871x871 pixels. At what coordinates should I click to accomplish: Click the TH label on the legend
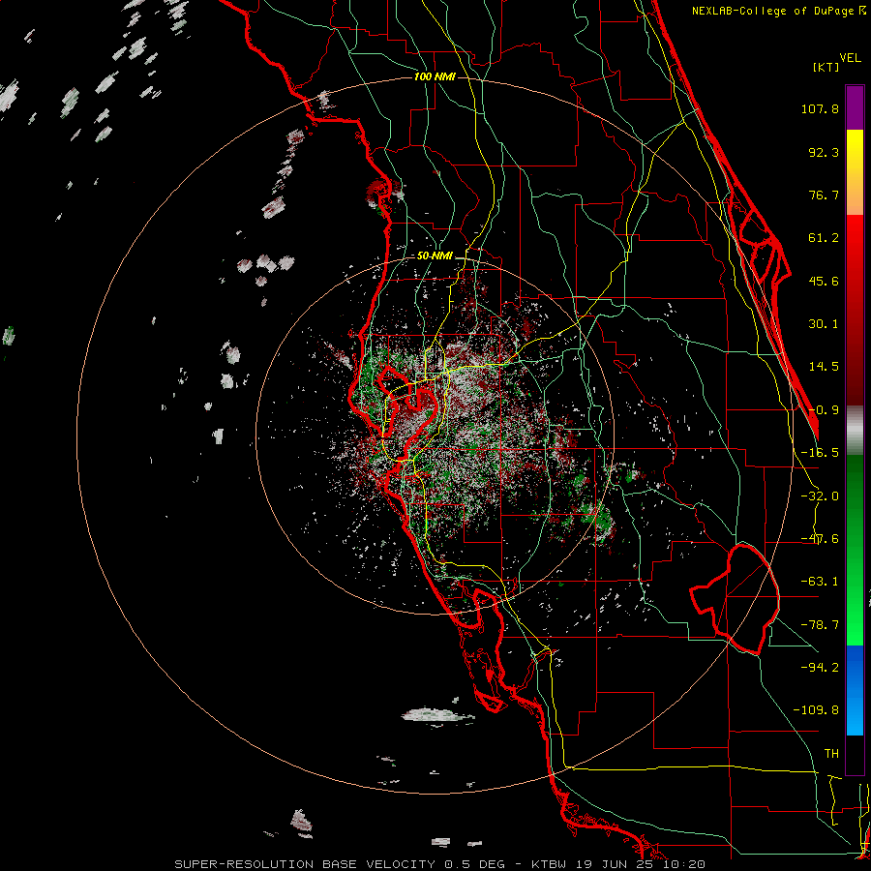point(831,753)
